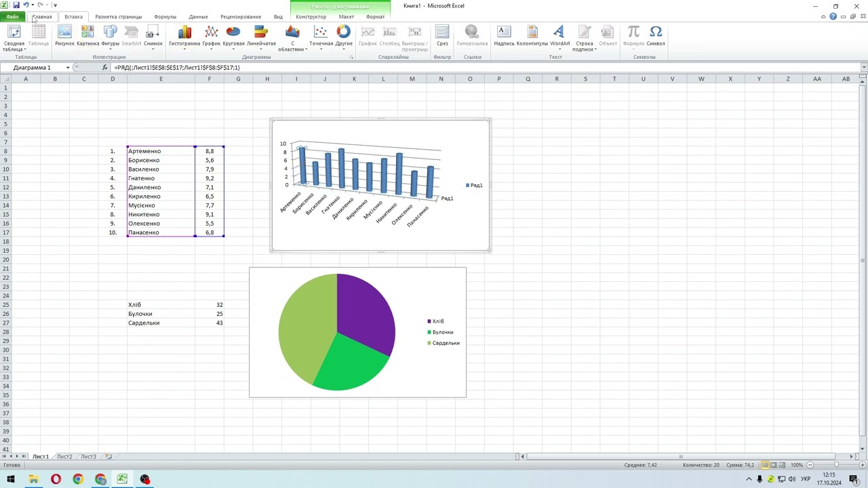Open the Картинка clip art tool

(x=87, y=36)
